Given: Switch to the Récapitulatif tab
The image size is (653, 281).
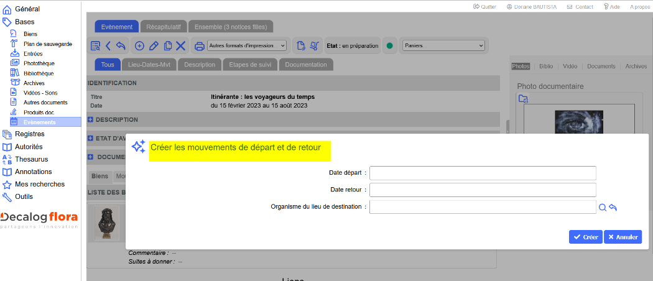Looking at the screenshot, I should (x=164, y=27).
